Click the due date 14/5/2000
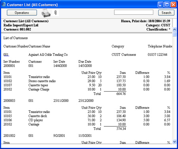Screen dimensions: 178x149 click(85, 66)
